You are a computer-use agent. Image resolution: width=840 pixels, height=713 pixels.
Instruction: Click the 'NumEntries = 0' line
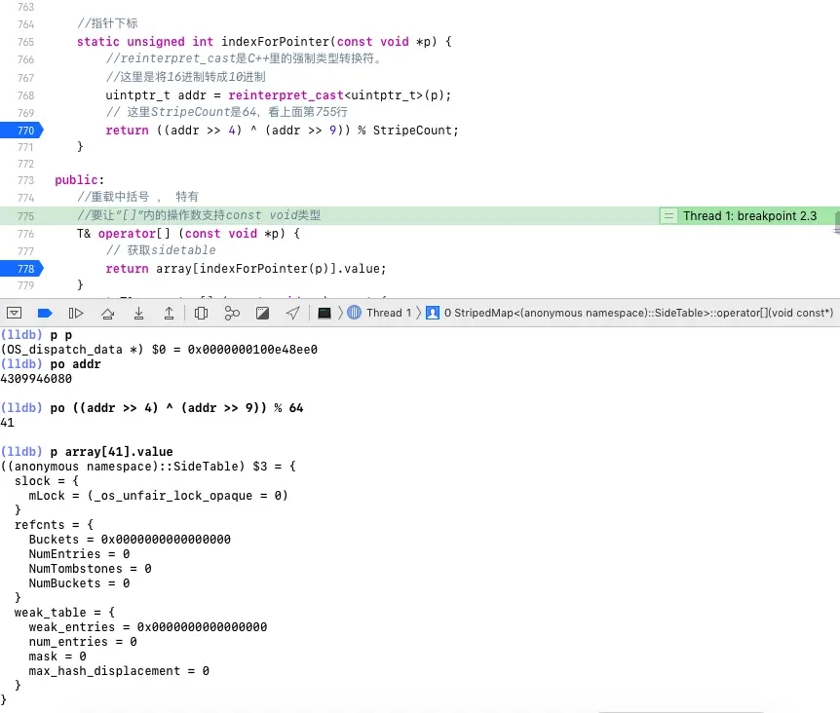[79, 554]
